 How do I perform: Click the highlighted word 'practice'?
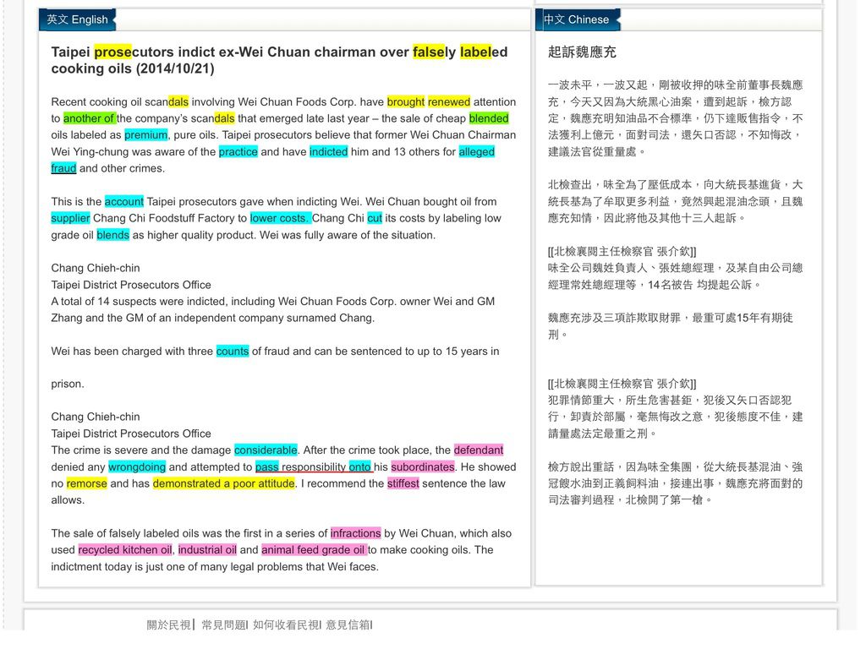pyautogui.click(x=238, y=152)
